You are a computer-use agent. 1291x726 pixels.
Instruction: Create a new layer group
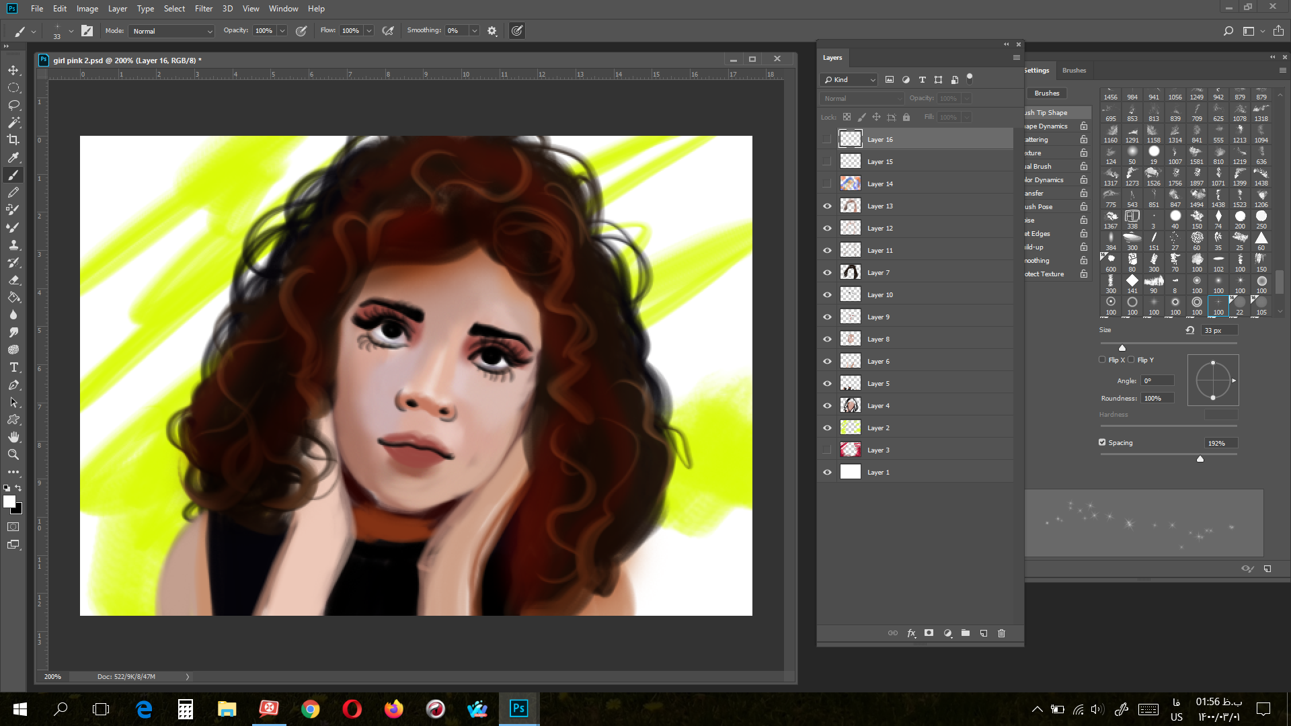(x=966, y=633)
